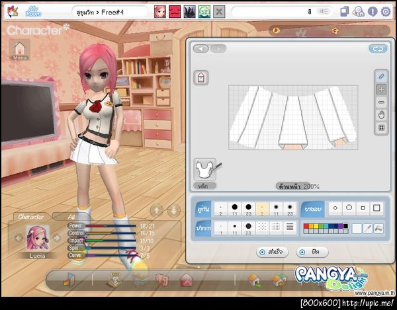Screen dimensions: 397x310
Task: Select the pencil draw tool
Action: click(381, 77)
